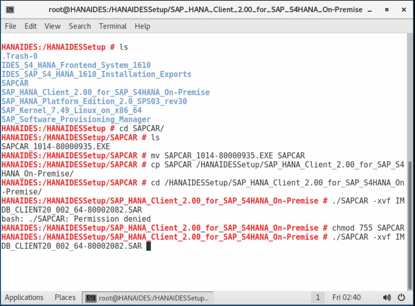Open the Search menu

[x=79, y=26]
